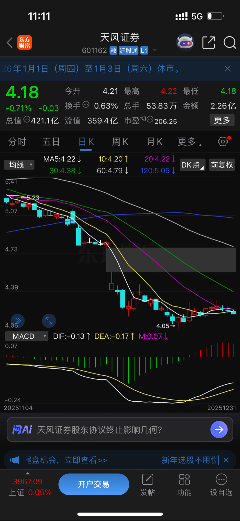
Task: Tap the 总值 info smiley icon
Action: 27,119
